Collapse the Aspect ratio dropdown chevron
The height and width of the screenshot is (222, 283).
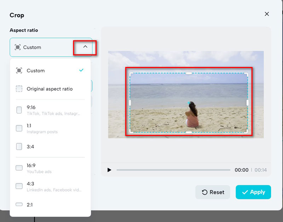85,47
